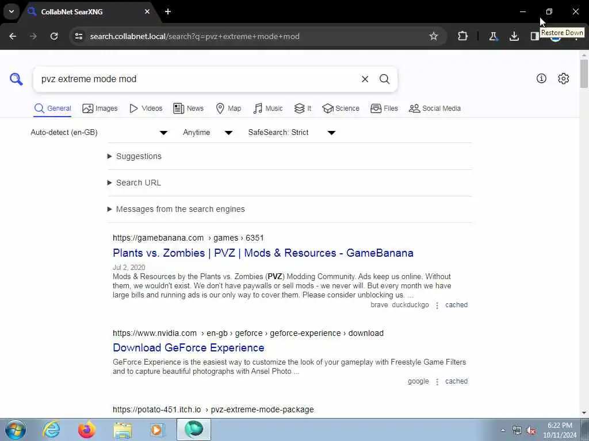The image size is (589, 441).
Task: Close the CollabNet SearXNG tab
Action: tap(147, 11)
